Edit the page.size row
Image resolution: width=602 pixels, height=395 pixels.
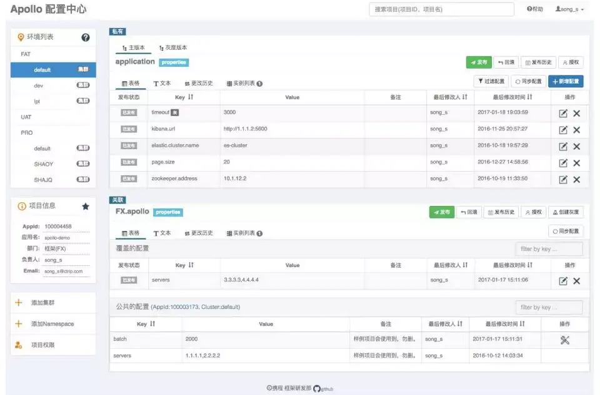click(563, 163)
